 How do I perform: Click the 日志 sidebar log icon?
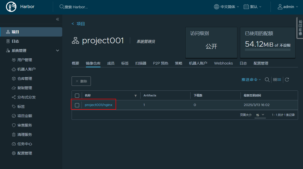coord(8,41)
